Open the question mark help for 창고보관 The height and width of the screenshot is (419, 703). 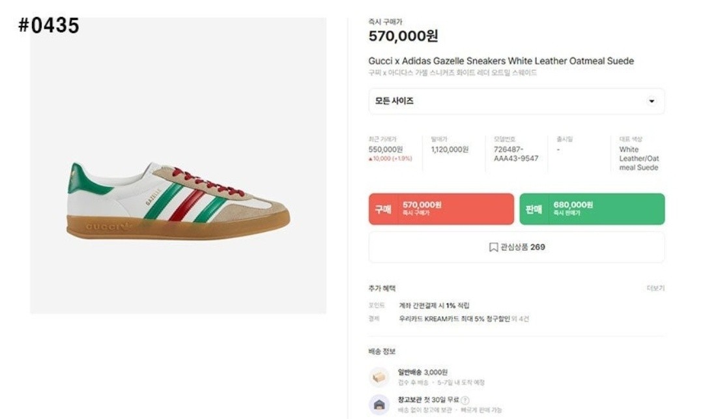pos(465,399)
